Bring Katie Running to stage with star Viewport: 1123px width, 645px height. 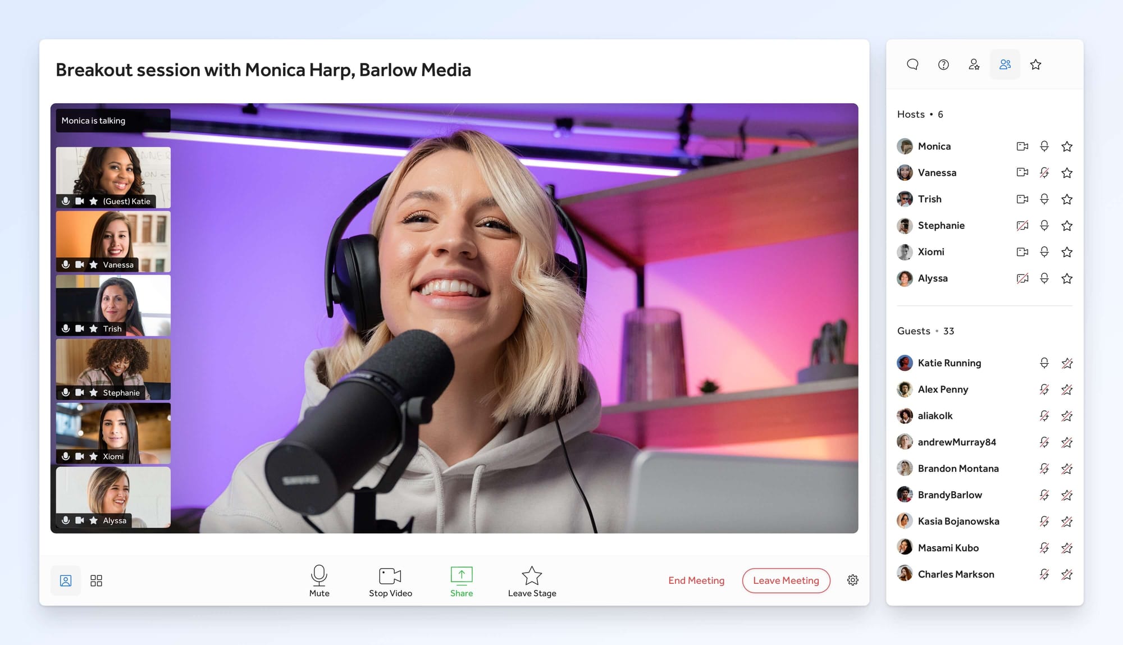1067,363
